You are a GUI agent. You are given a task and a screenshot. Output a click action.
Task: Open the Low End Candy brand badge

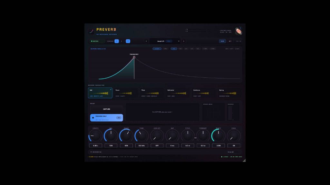(x=238, y=31)
